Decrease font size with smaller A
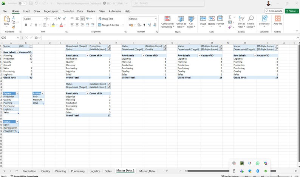The width and height of the screenshot is (300, 177). tap(64, 19)
